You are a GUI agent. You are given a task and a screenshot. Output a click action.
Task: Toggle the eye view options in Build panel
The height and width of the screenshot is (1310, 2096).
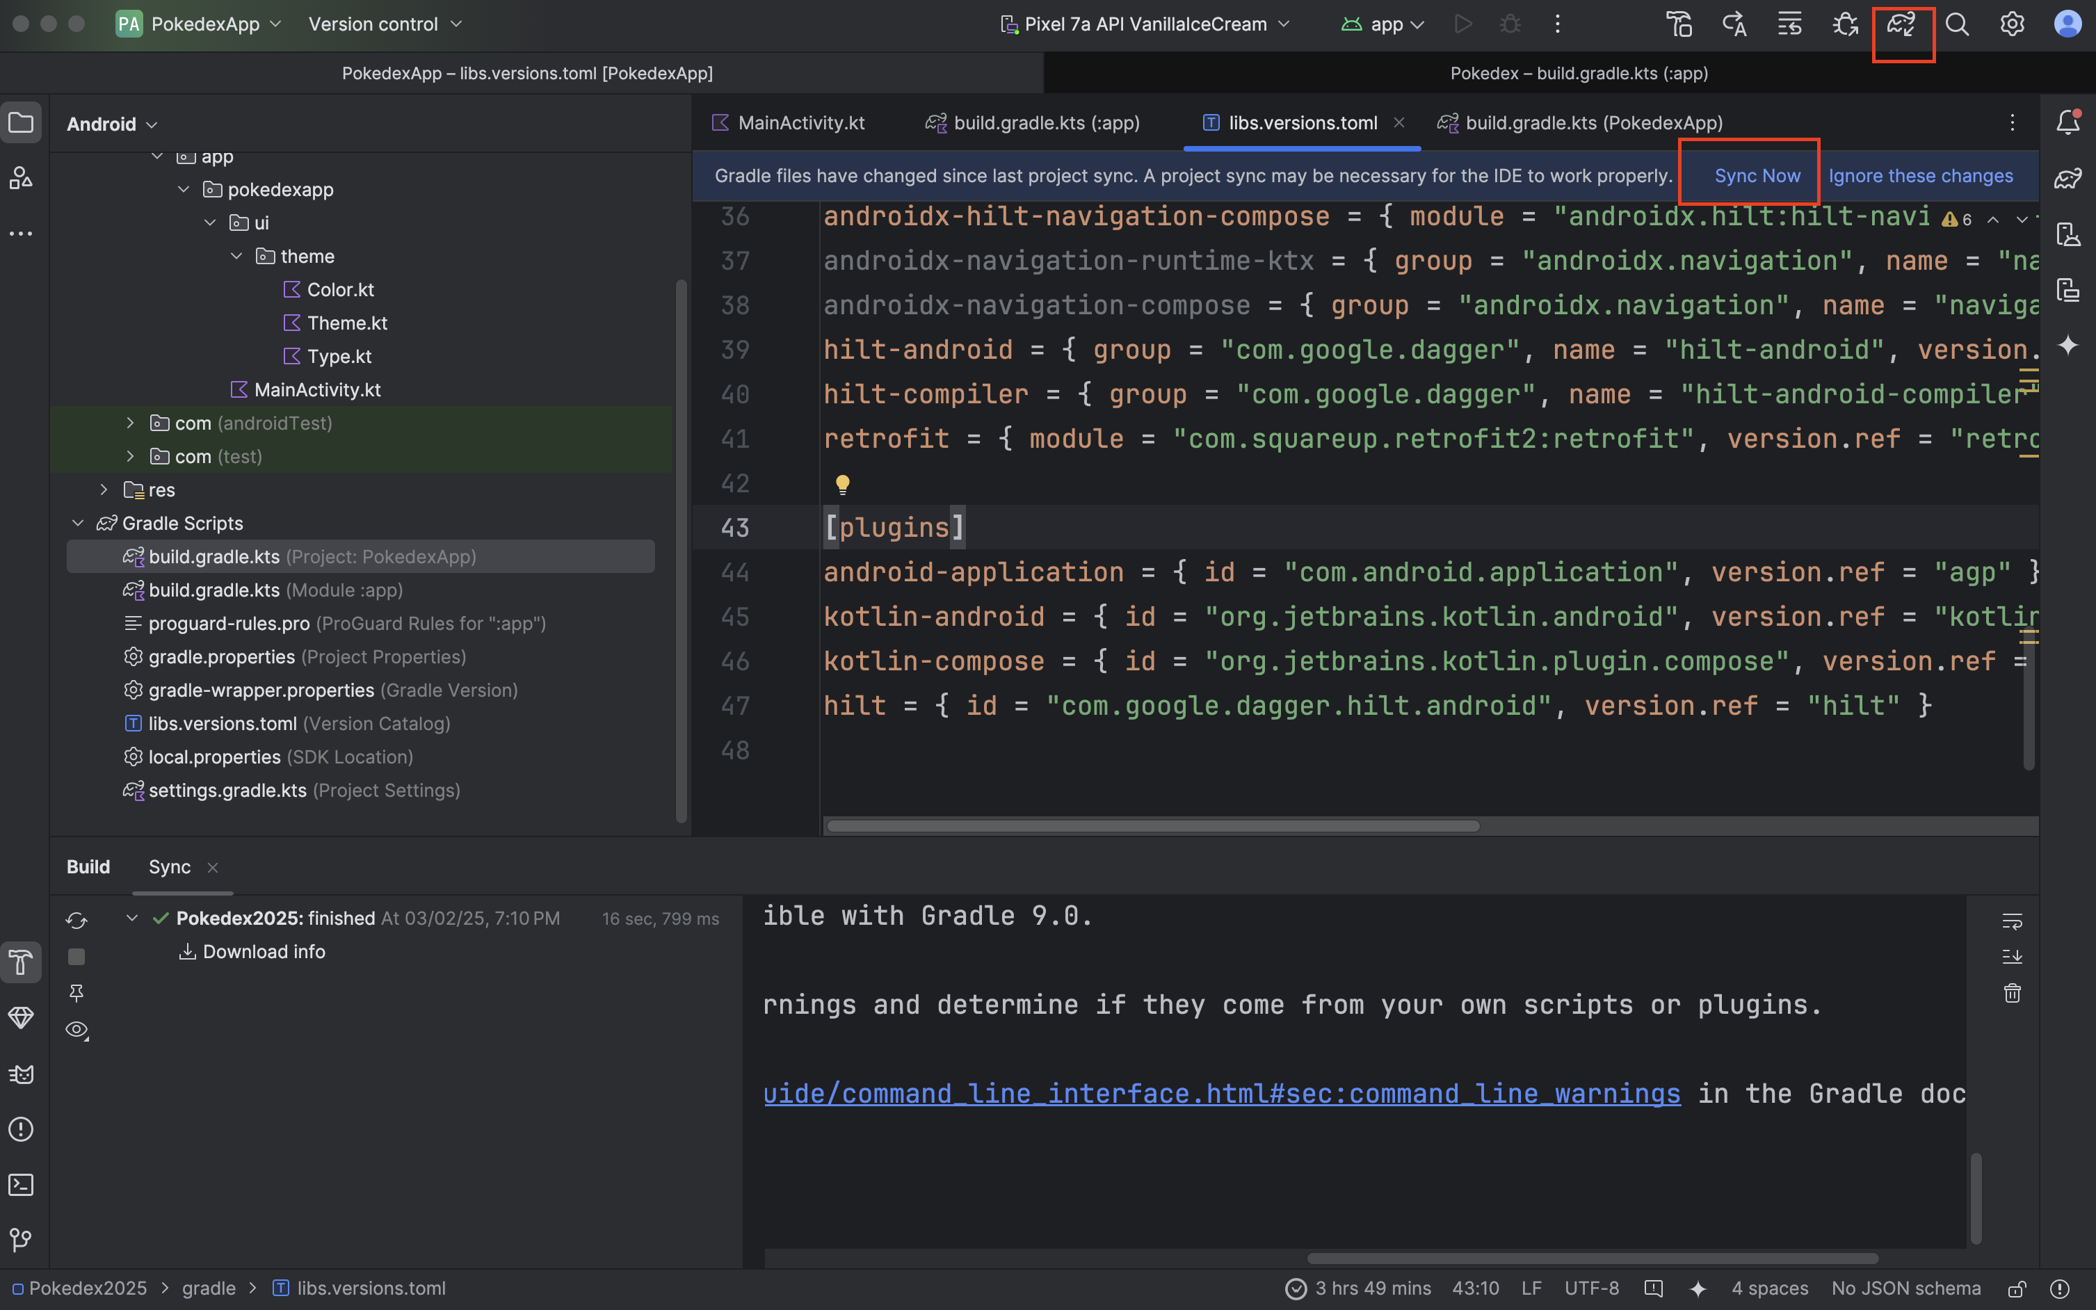click(77, 1029)
